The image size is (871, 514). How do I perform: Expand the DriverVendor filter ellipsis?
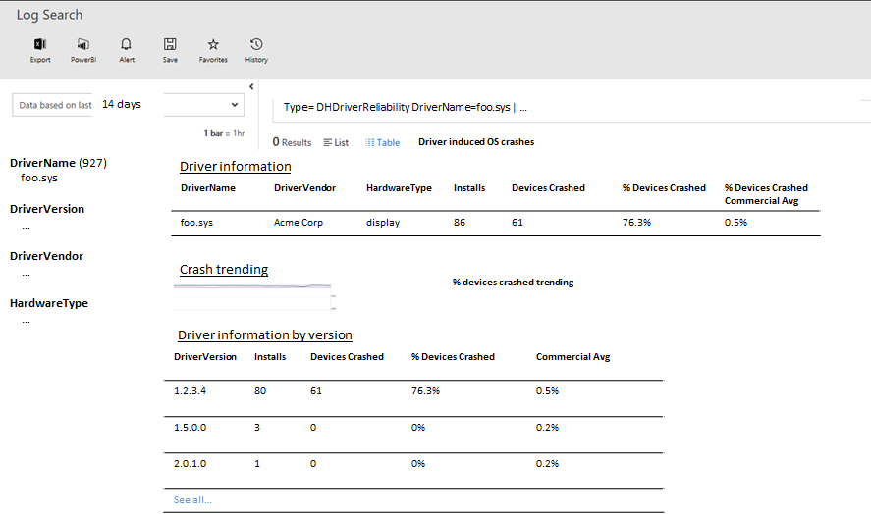click(26, 273)
